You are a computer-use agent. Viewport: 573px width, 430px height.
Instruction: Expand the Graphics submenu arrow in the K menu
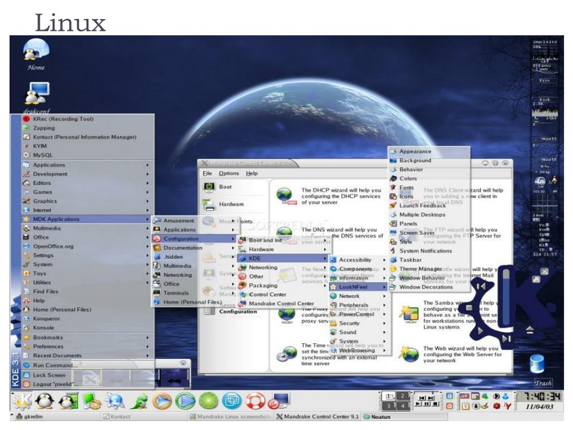[148, 201]
